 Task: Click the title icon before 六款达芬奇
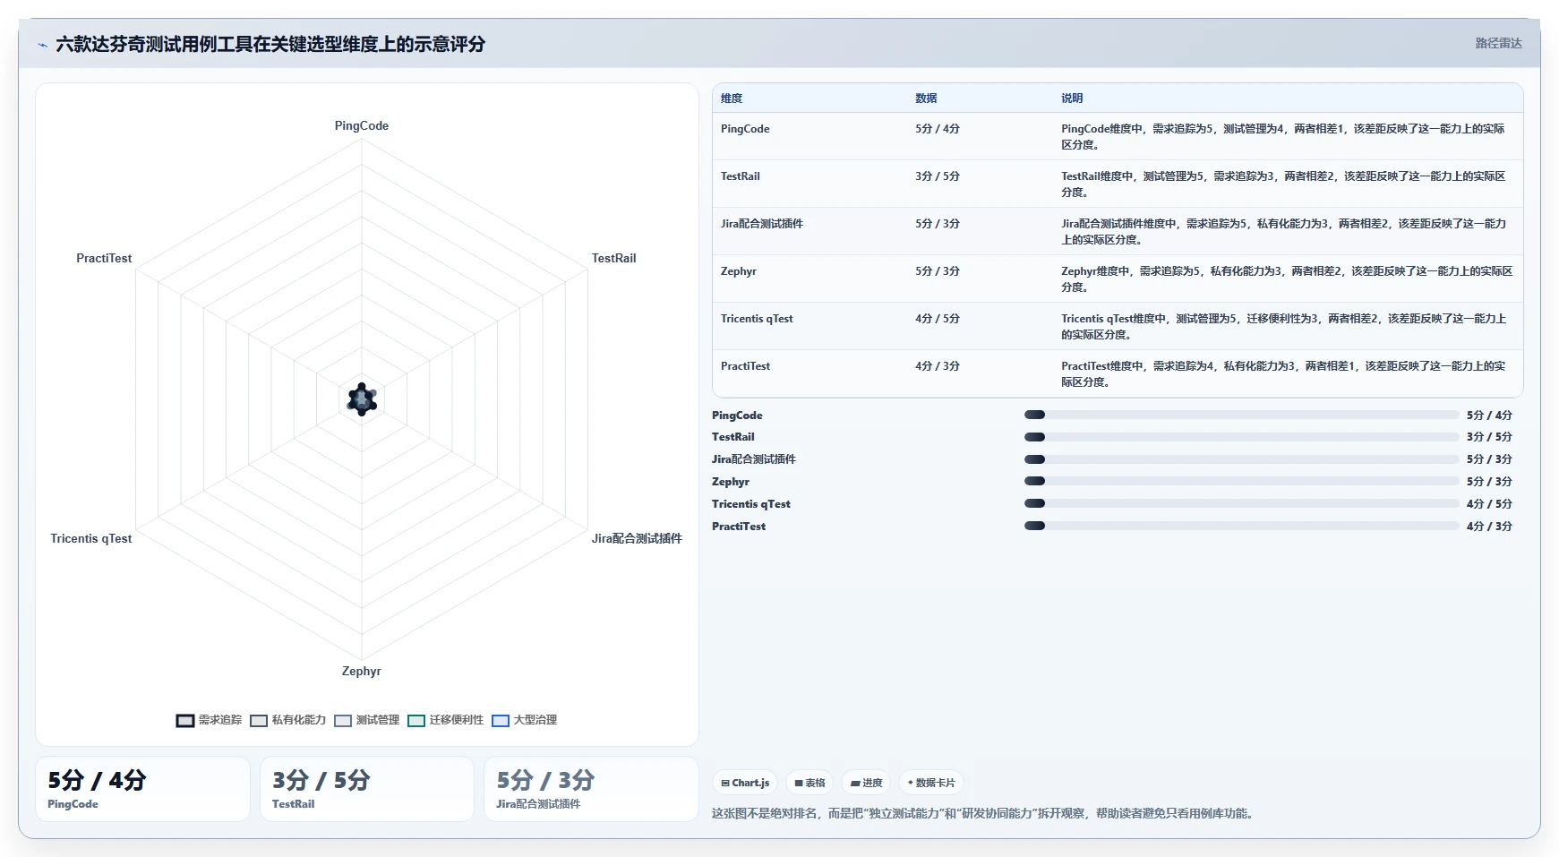pos(43,45)
